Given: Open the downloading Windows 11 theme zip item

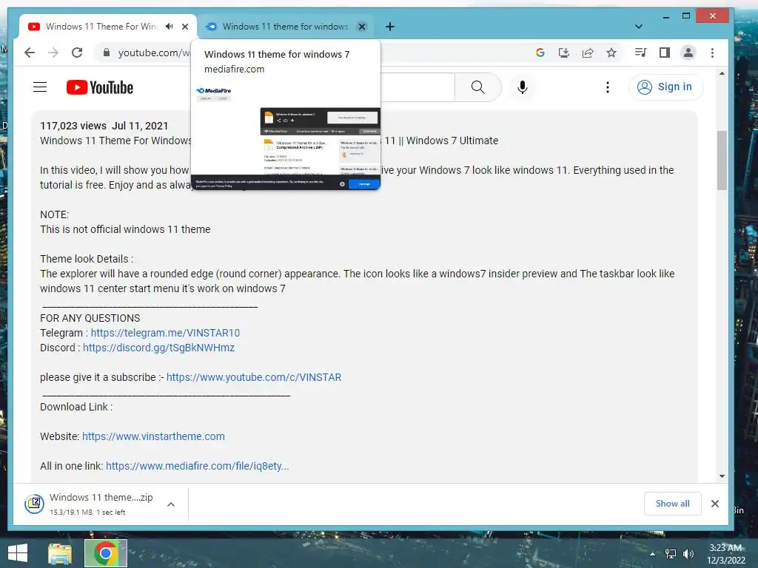Looking at the screenshot, I should coord(90,504).
